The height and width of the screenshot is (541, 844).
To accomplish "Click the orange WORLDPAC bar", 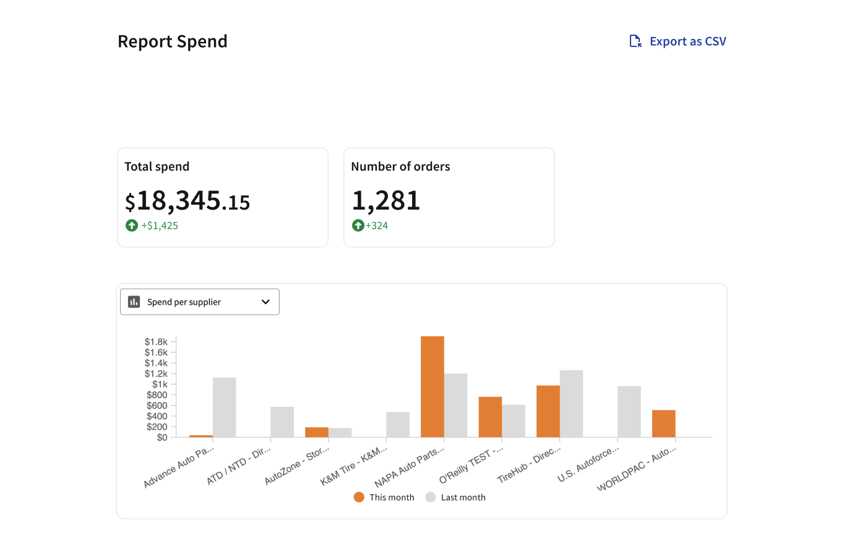I will [x=663, y=424].
